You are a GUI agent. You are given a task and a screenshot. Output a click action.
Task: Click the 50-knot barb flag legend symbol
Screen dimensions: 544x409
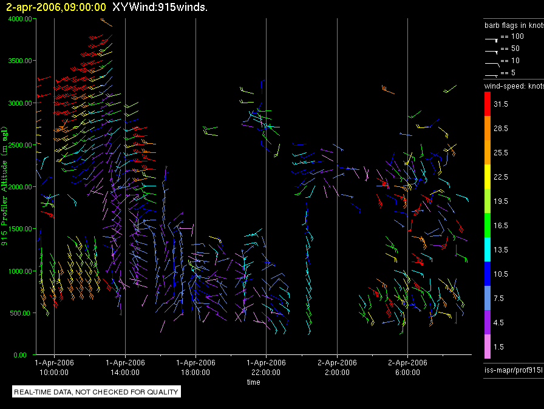point(492,52)
